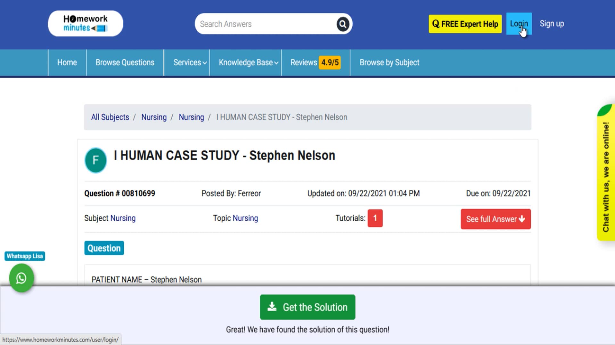
Task: Follow the All Subjects breadcrumb link
Action: [x=110, y=117]
